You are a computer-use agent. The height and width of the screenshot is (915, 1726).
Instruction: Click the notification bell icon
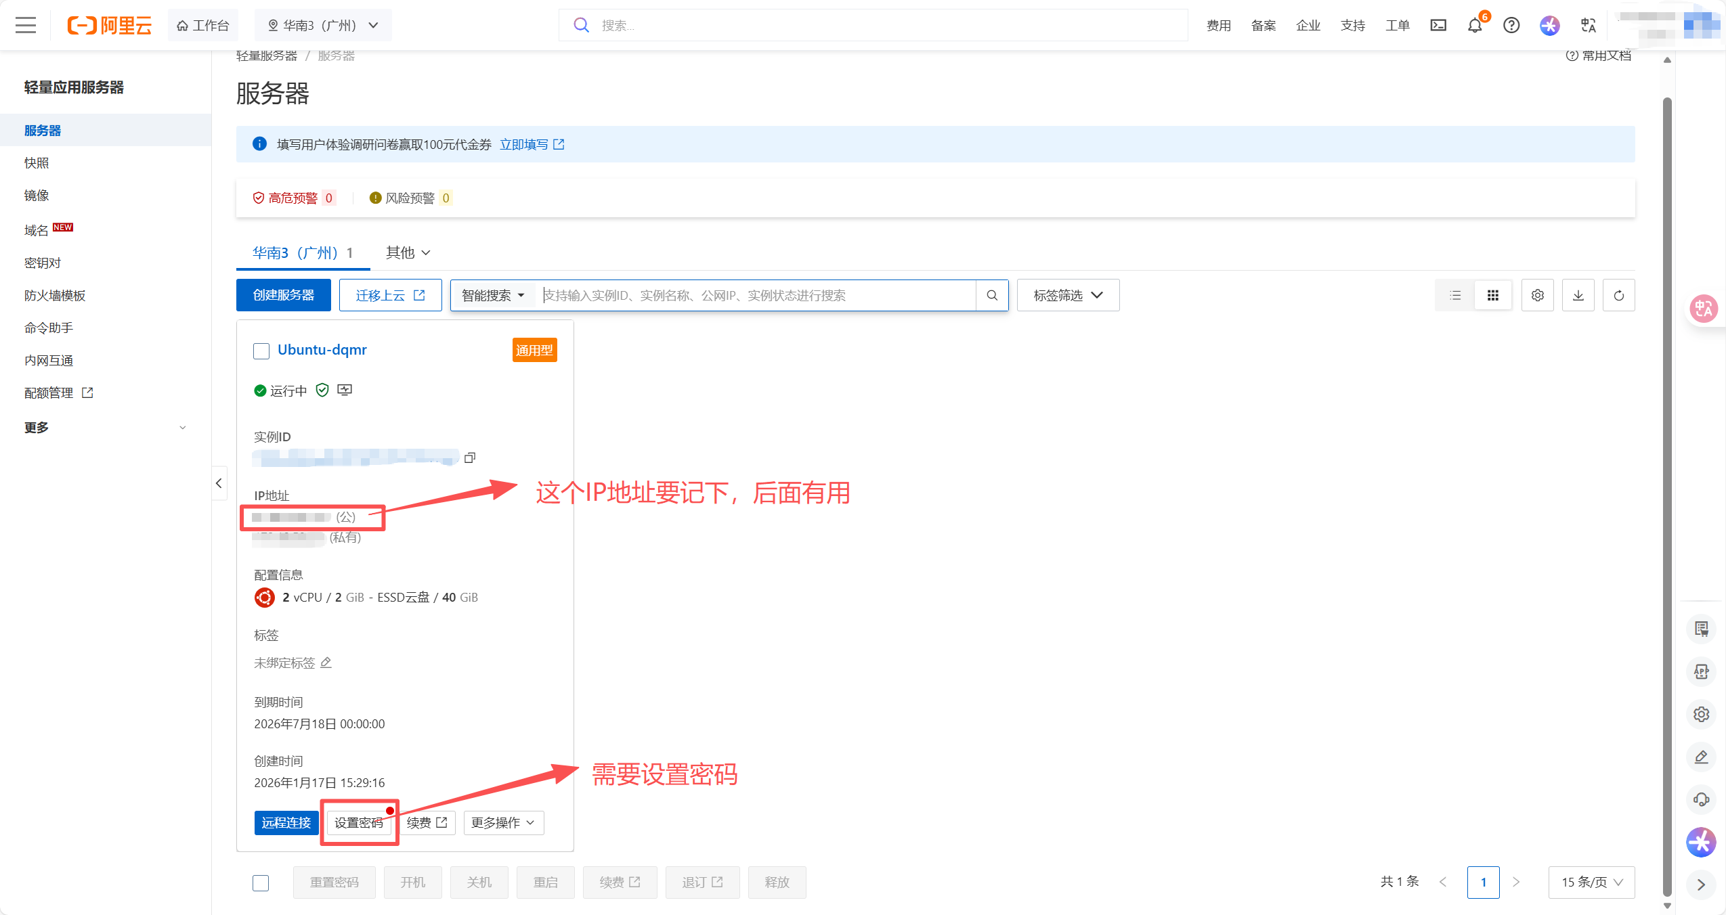click(x=1474, y=26)
